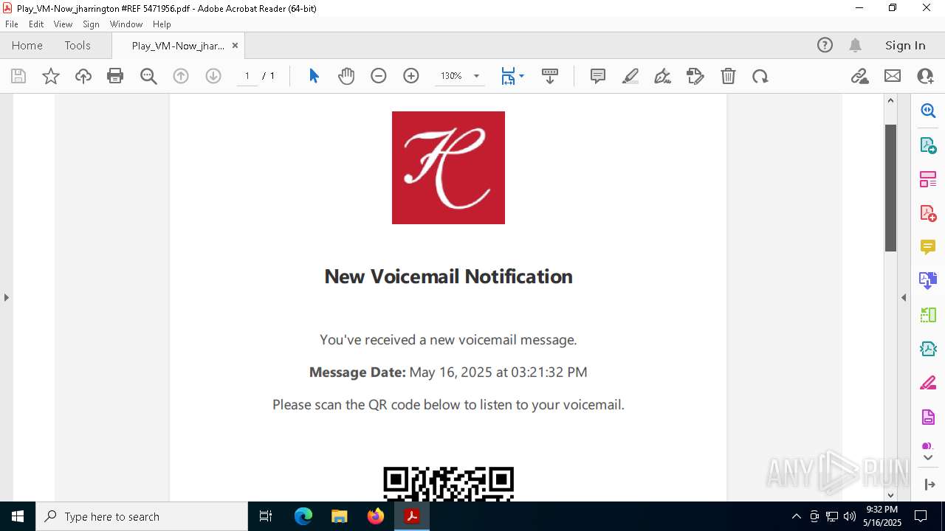
Task: Add file to starred with star icon
Action: coord(51,76)
